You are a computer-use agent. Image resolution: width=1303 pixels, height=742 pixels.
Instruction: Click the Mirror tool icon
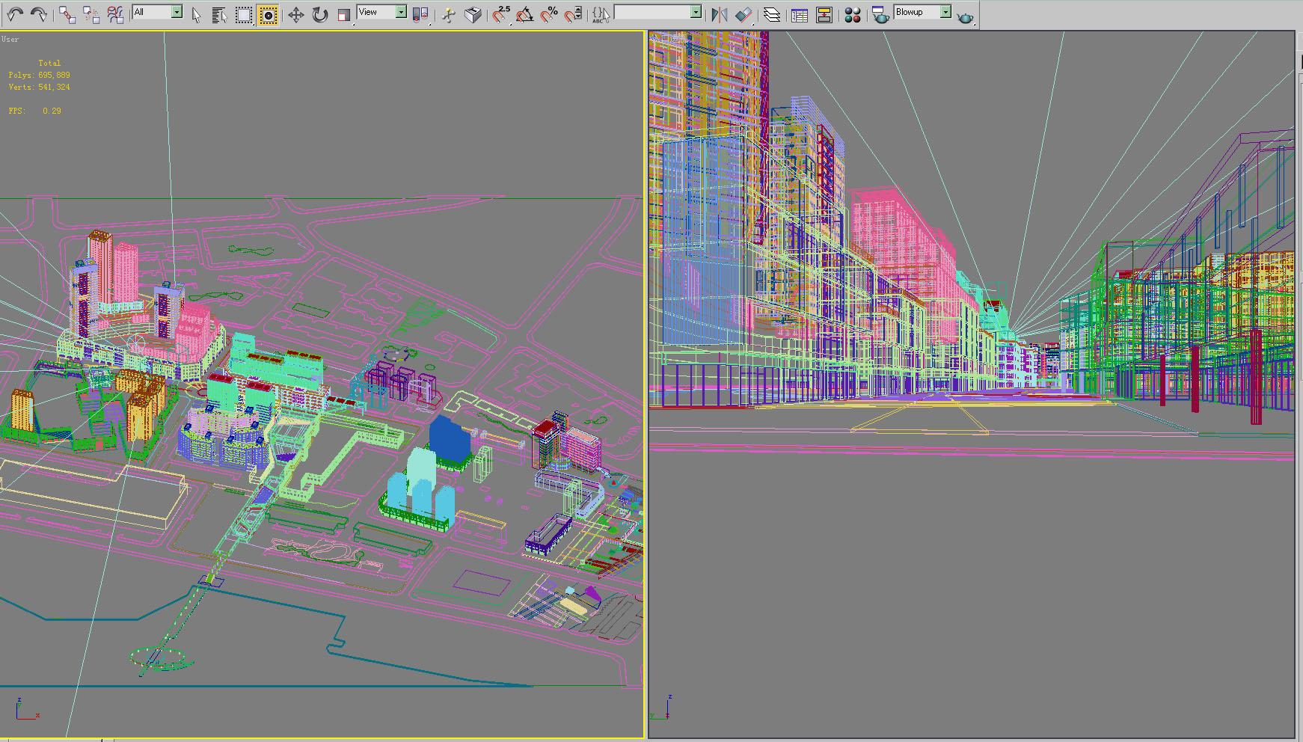[x=720, y=14]
